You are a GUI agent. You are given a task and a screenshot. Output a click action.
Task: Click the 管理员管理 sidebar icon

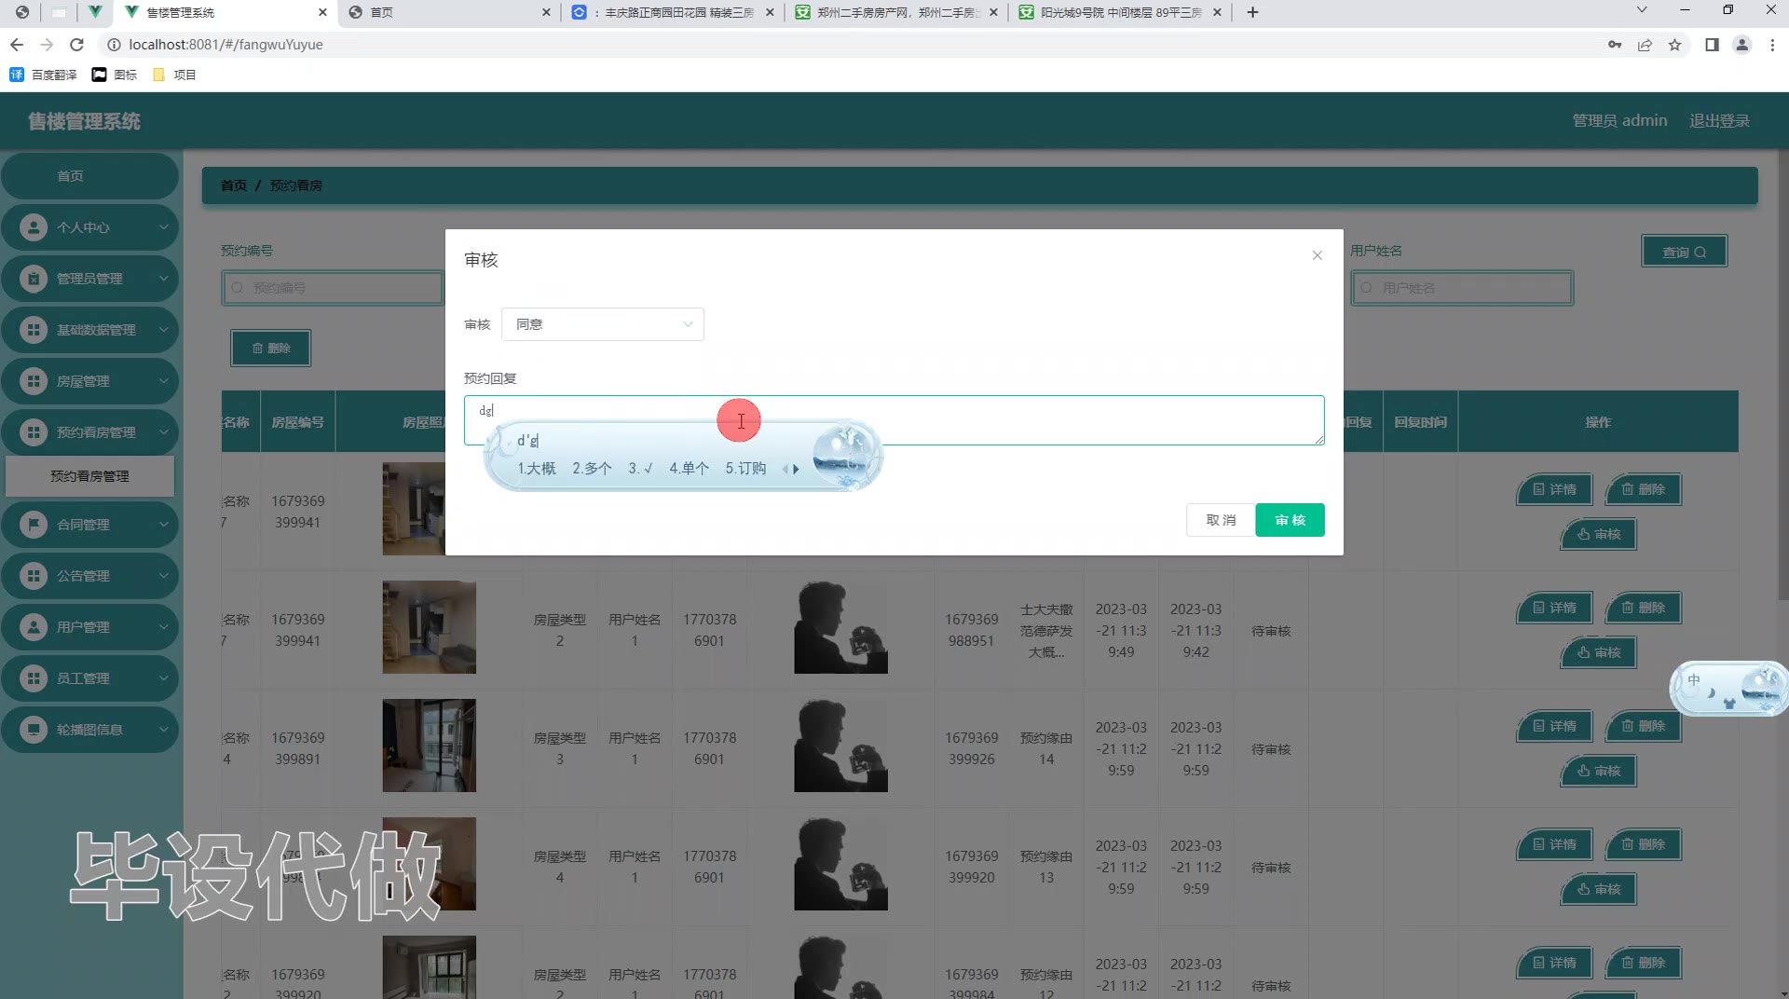(34, 279)
